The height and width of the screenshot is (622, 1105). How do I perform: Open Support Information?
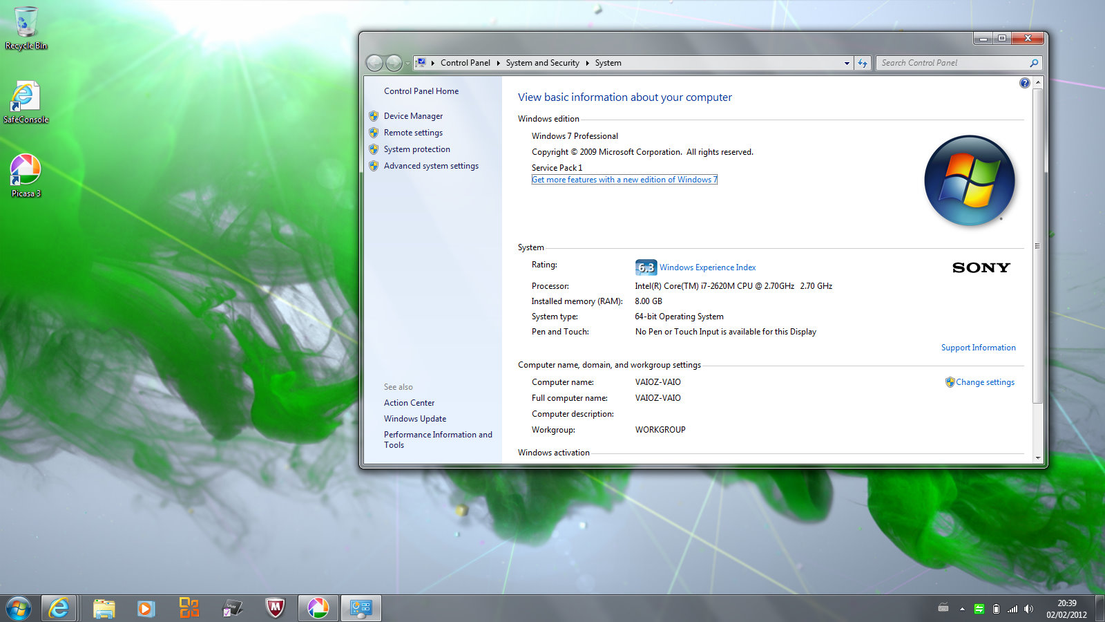978,348
